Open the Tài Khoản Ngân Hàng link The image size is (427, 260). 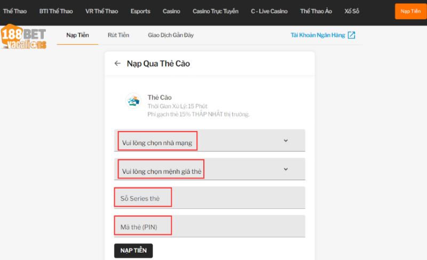pos(318,35)
